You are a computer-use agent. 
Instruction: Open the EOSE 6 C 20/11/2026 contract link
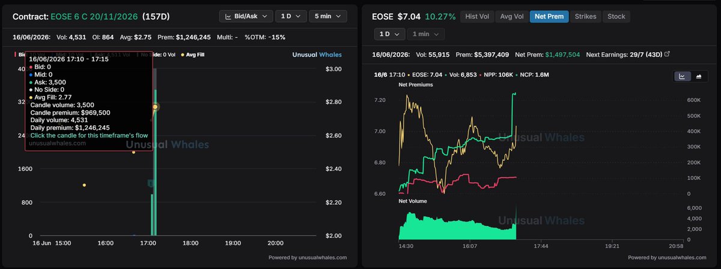coord(93,17)
